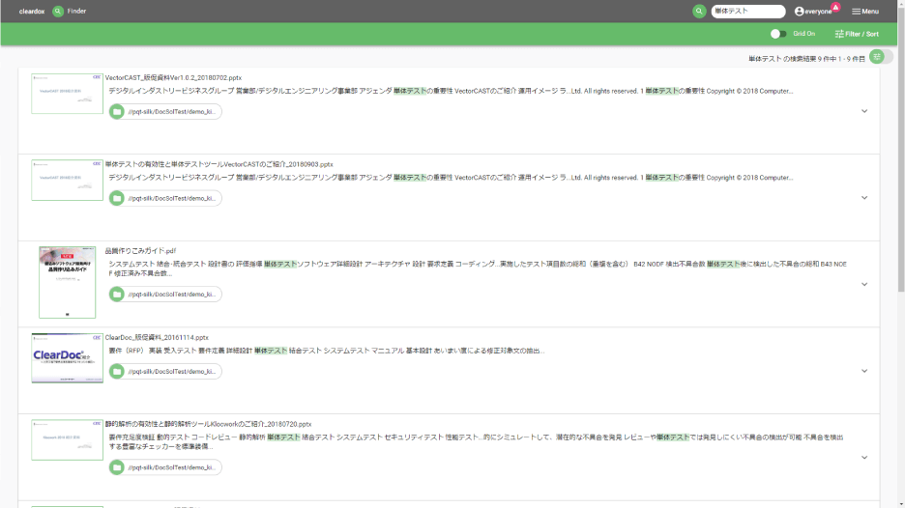Expand the 単体テストの有効性 20180903 result chevron
Screen dimensions: 905x508
pos(864,197)
